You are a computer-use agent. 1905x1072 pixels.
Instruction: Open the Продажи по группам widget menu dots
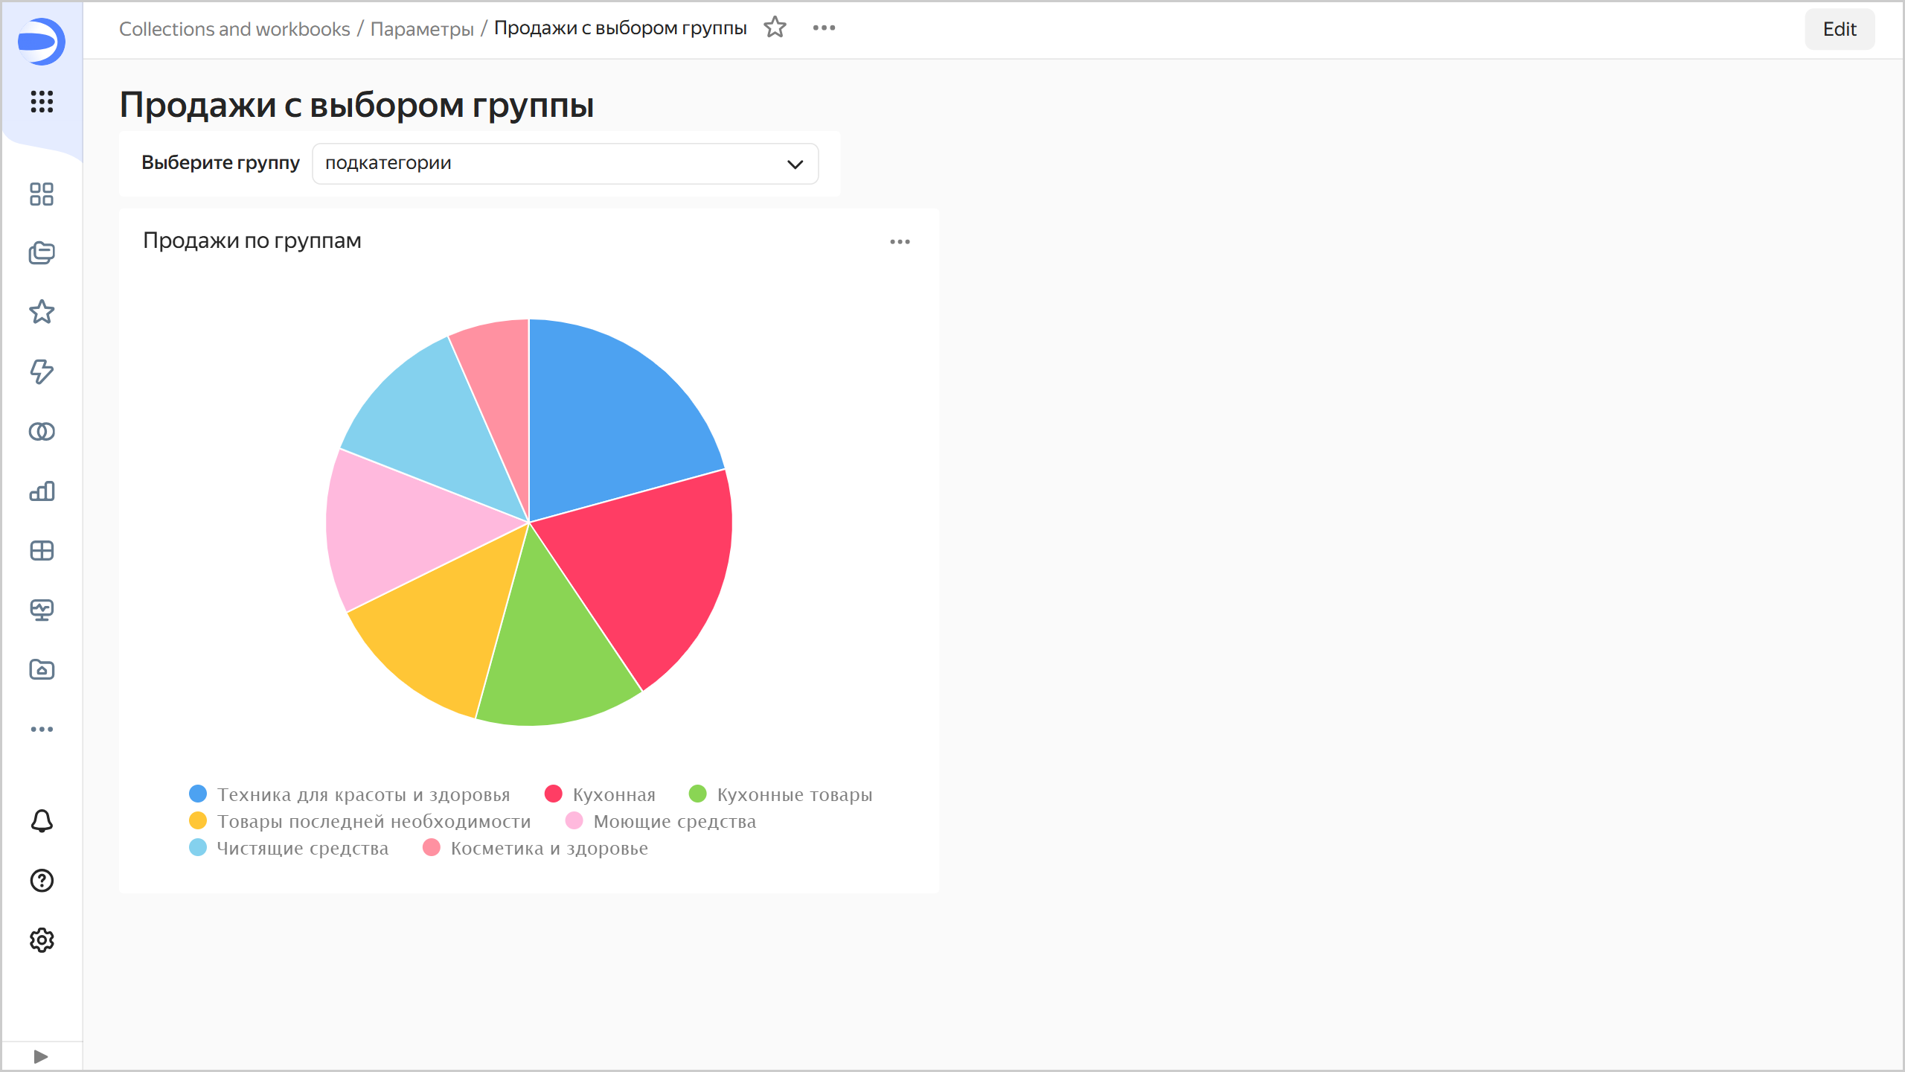point(900,242)
